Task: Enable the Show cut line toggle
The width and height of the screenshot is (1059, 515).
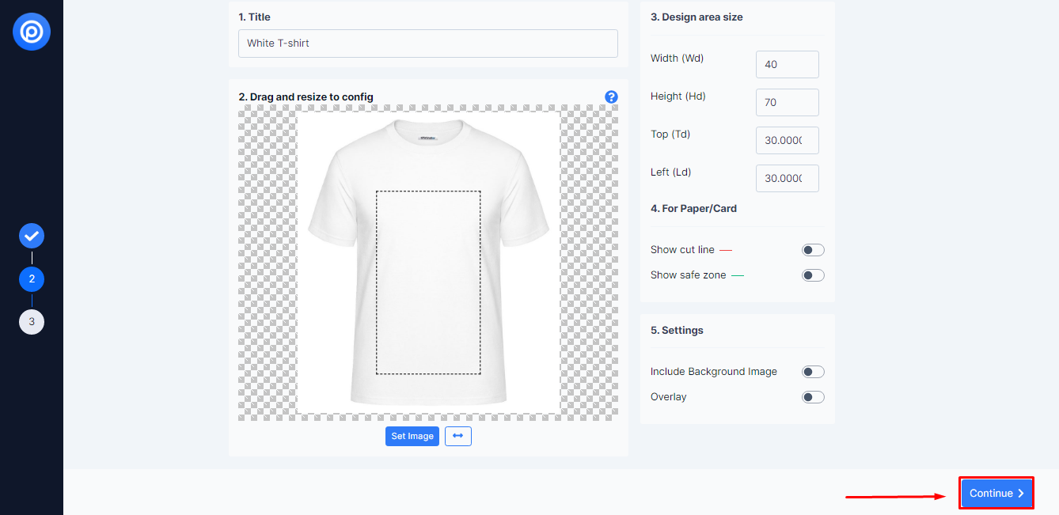Action: (813, 250)
